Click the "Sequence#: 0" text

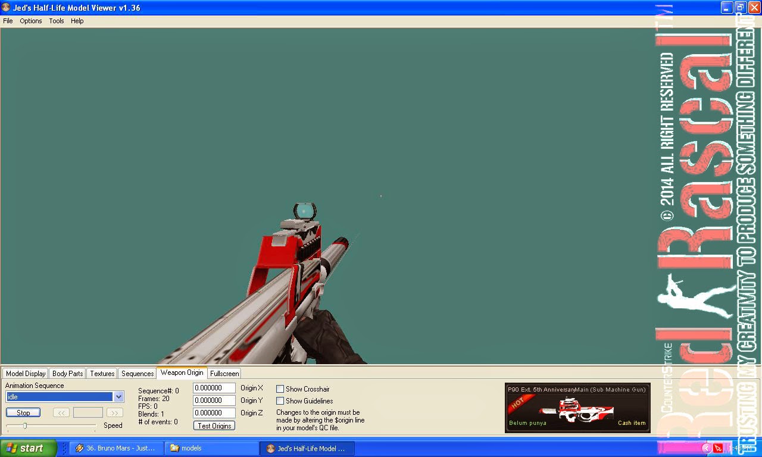(158, 391)
